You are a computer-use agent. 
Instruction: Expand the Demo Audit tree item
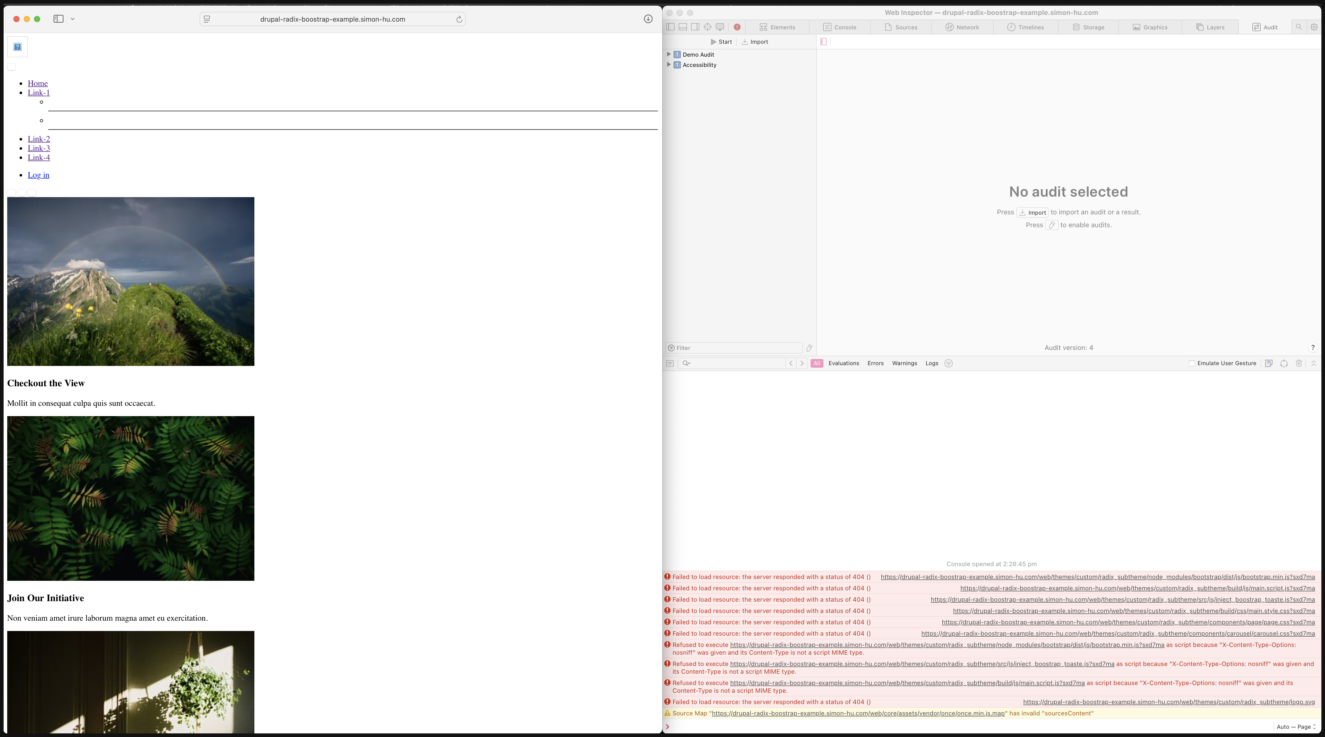click(x=669, y=55)
